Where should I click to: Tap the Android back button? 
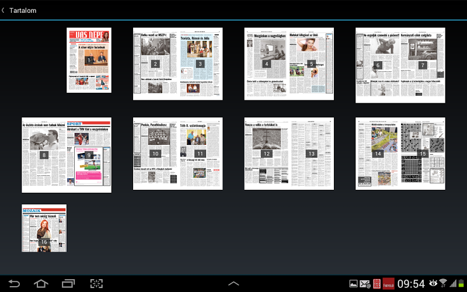click(x=14, y=283)
